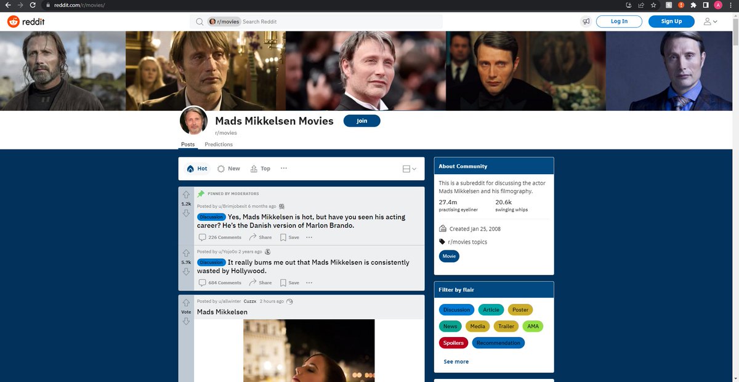Toggle the browser side panel icon
The image size is (739, 382).
coord(706,5)
